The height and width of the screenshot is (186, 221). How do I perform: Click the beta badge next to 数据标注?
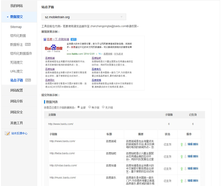(x=28, y=44)
